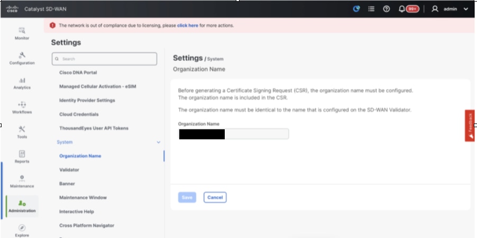This screenshot has width=477, height=238.
Task: Open the Maintenance gear section
Action: tap(22, 181)
